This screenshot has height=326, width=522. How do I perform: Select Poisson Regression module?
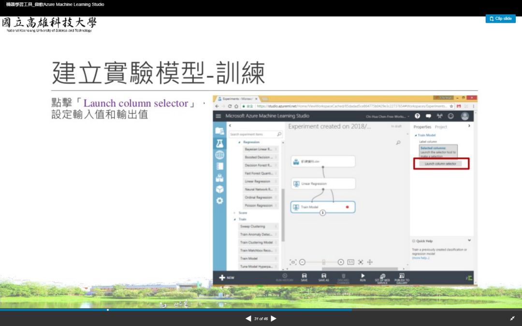(x=261, y=206)
